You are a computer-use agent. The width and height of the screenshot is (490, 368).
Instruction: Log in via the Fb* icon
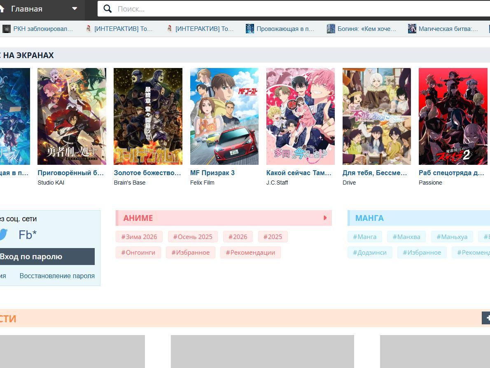[x=28, y=234]
